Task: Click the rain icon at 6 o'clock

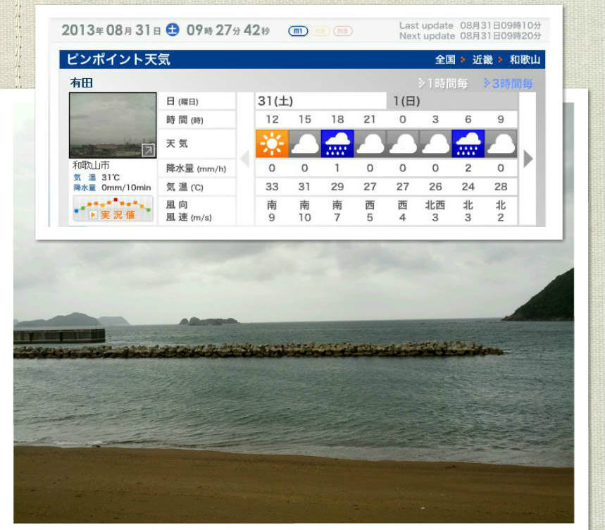Action: pos(468,144)
